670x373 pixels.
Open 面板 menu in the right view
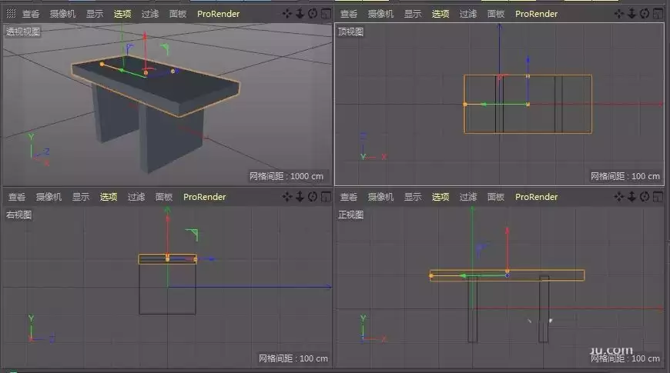point(164,197)
